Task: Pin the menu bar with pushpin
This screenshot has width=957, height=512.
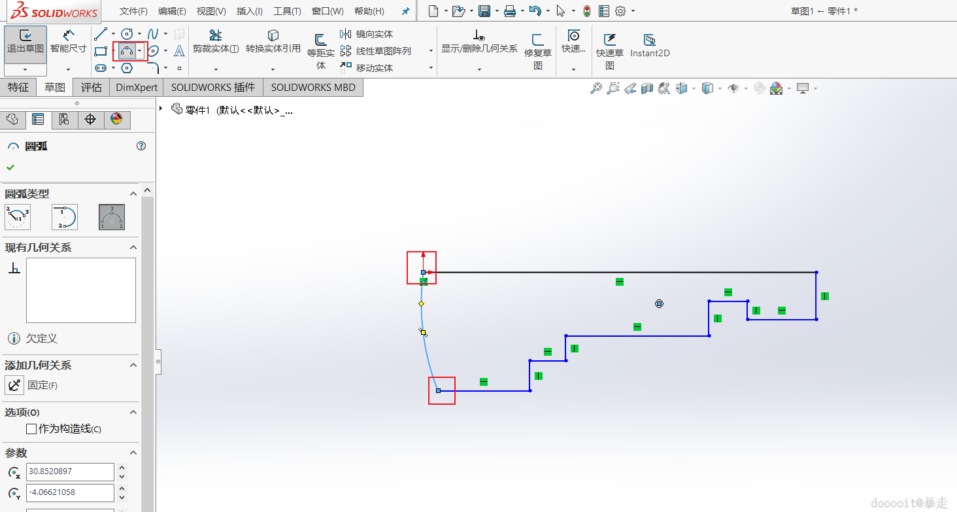Action: point(406,11)
